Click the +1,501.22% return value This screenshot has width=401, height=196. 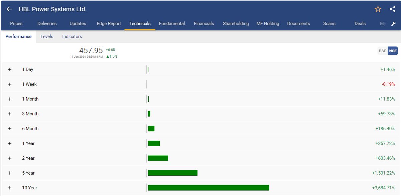(383, 173)
